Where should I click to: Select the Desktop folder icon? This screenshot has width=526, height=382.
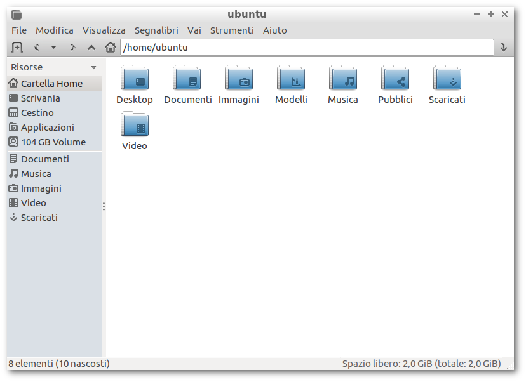[135, 78]
